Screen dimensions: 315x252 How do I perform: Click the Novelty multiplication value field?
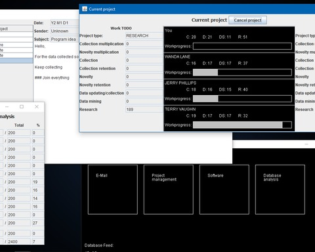(144, 52)
